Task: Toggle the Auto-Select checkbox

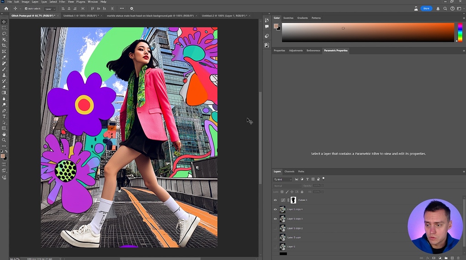Action: (26, 9)
